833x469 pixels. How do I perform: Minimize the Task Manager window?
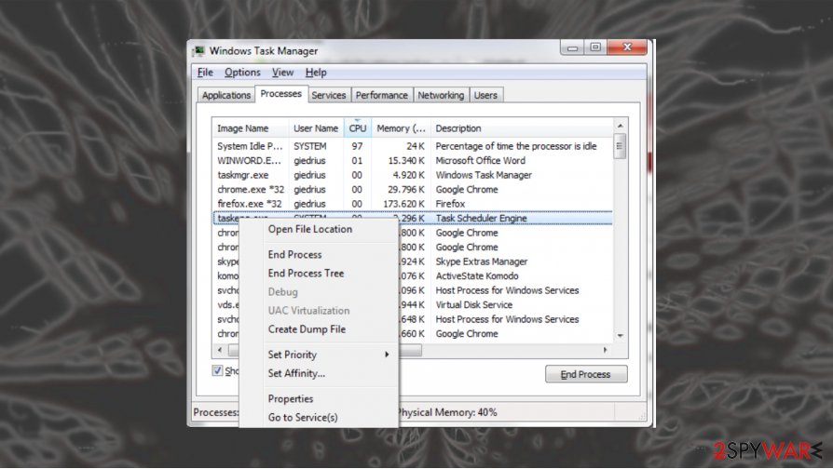[572, 47]
